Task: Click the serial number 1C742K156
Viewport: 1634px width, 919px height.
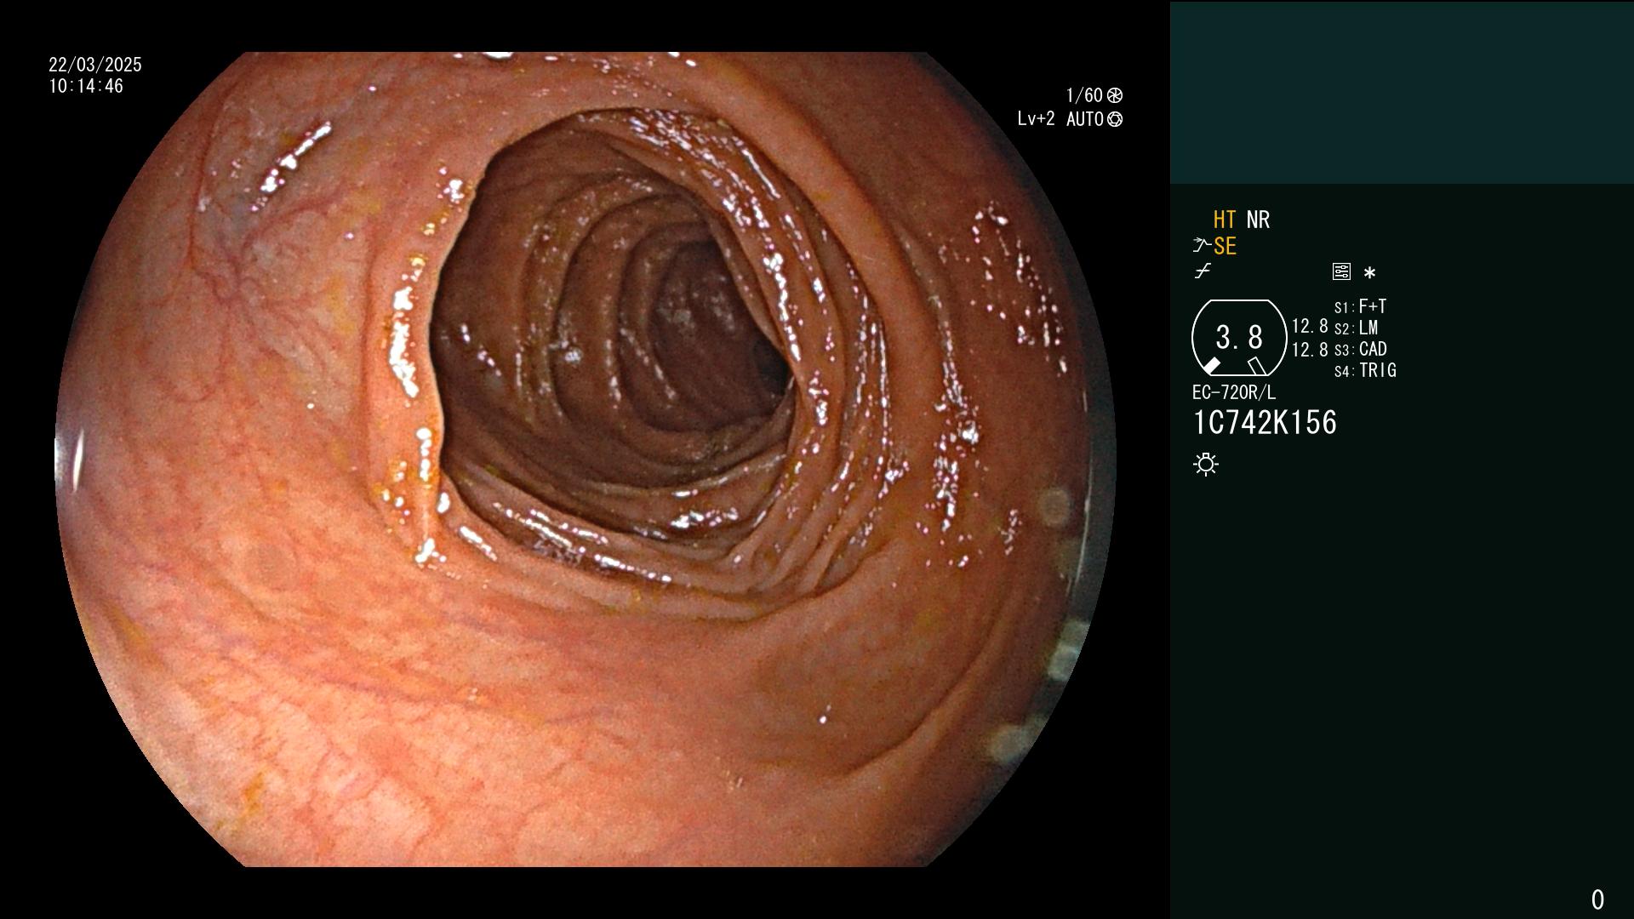Action: point(1265,422)
